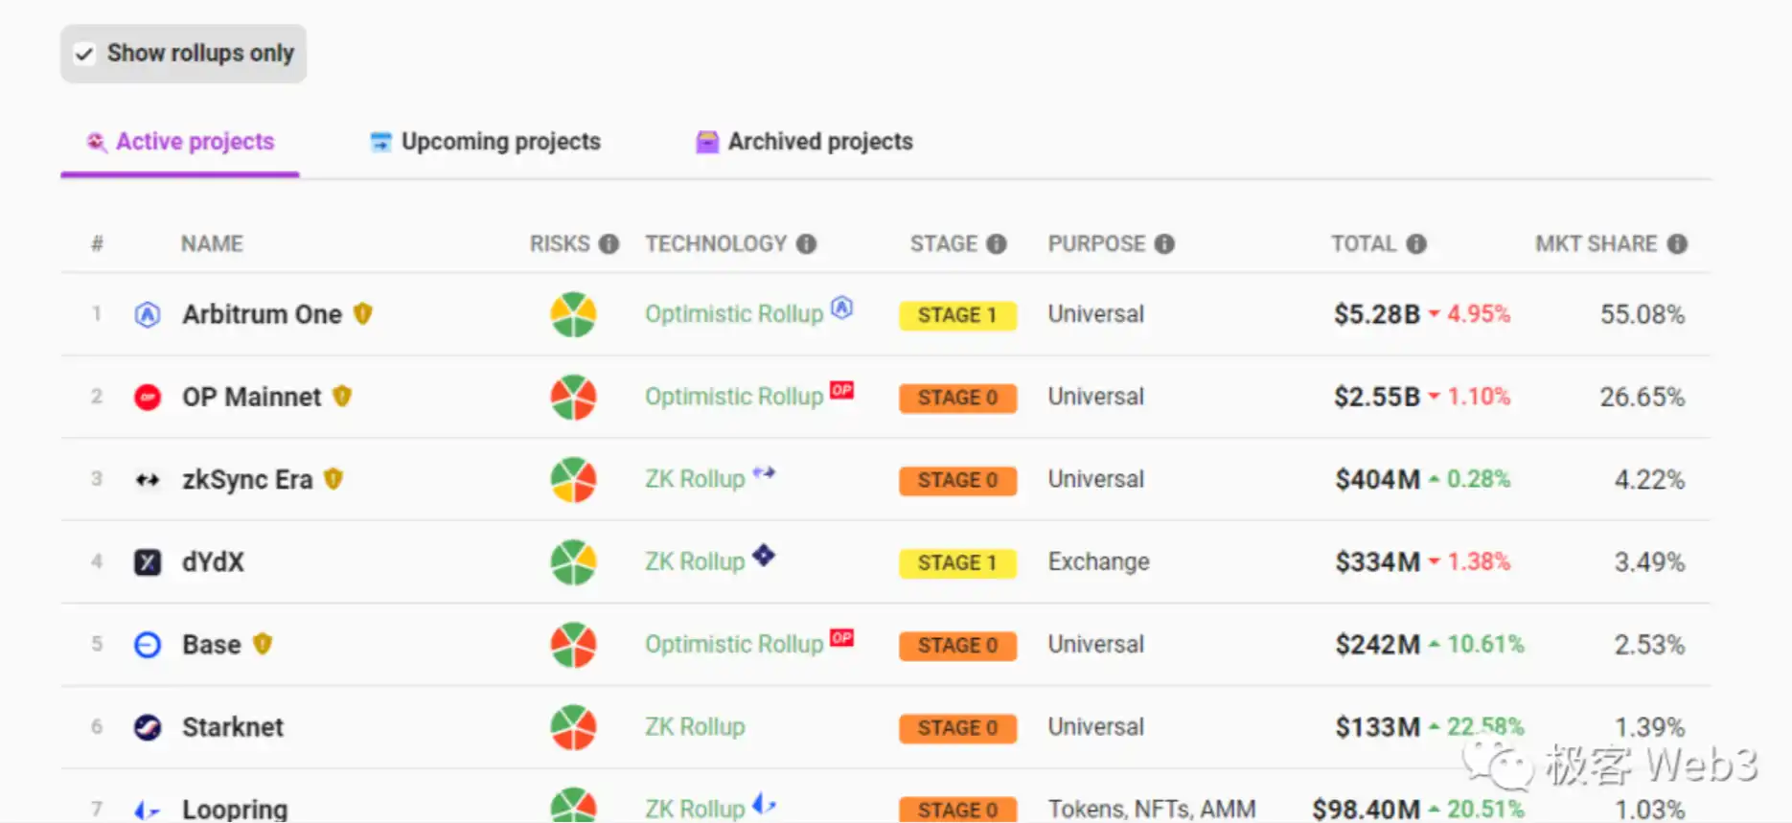Click the OP stack badge on Base row
Image resolution: width=1792 pixels, height=823 pixels.
point(841,637)
